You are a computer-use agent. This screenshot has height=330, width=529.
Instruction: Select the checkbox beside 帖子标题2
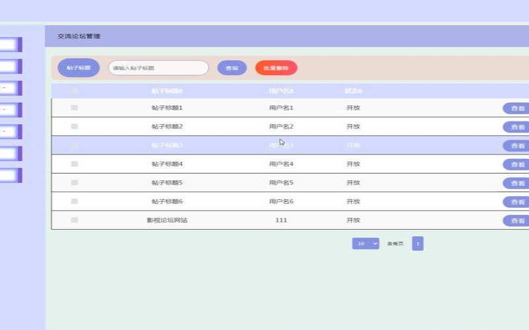[x=74, y=126]
